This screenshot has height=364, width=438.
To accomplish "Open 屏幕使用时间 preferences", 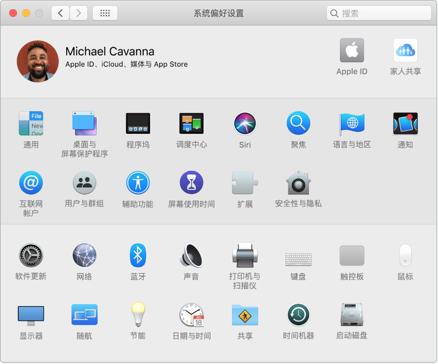I will [191, 182].
